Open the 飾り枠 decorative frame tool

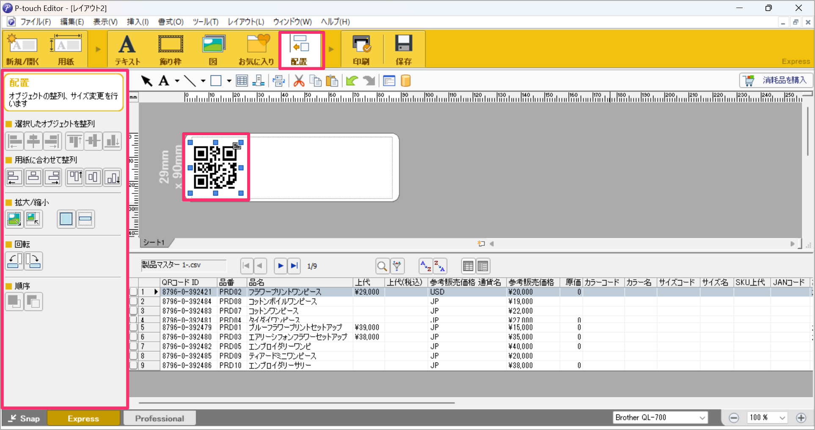(171, 49)
